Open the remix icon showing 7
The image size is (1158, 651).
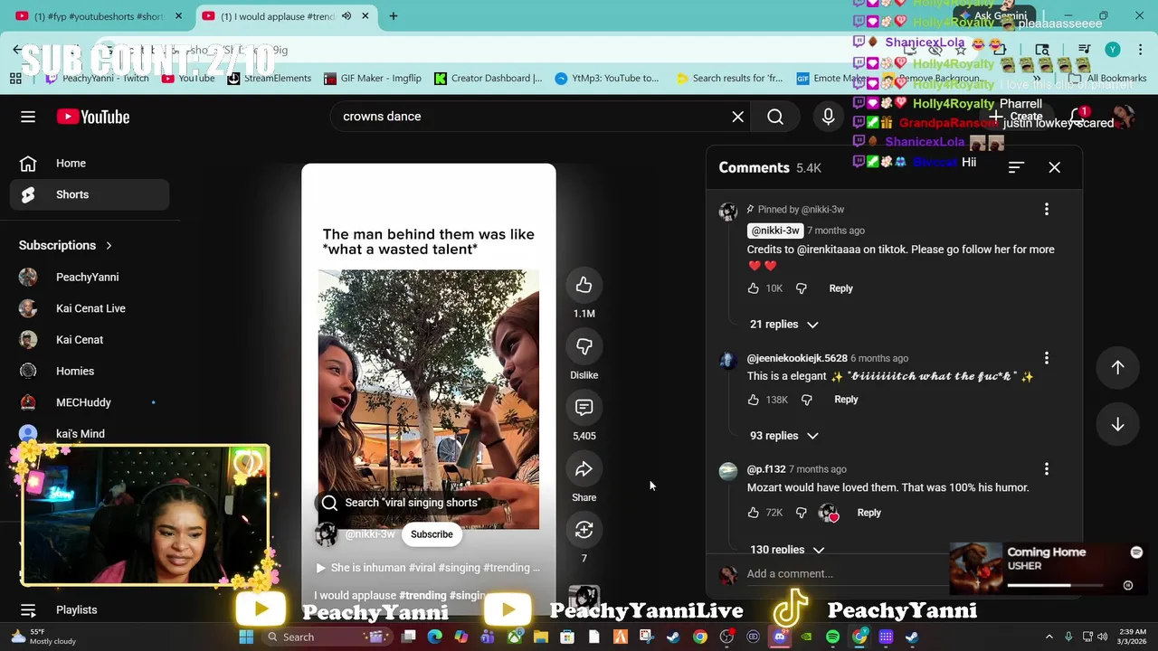584,530
